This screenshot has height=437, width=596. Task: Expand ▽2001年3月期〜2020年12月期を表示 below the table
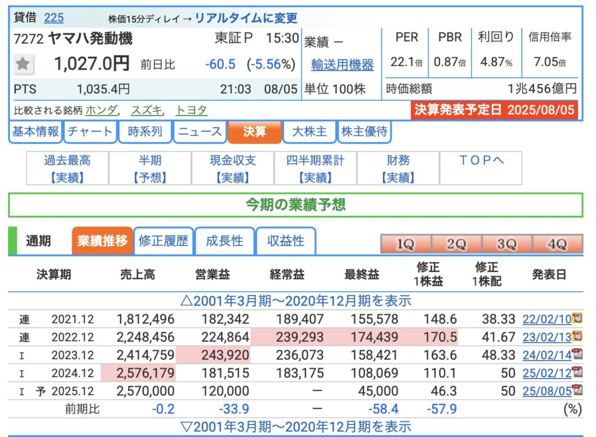[x=296, y=427]
